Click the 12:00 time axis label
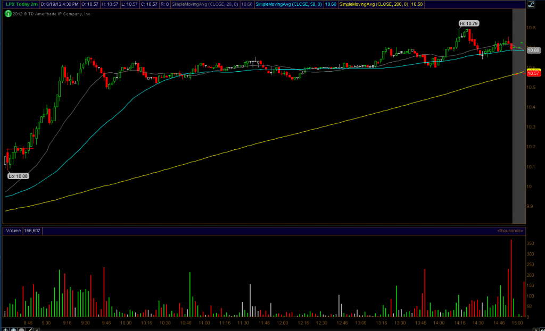545x331 pixels. (x=283, y=322)
